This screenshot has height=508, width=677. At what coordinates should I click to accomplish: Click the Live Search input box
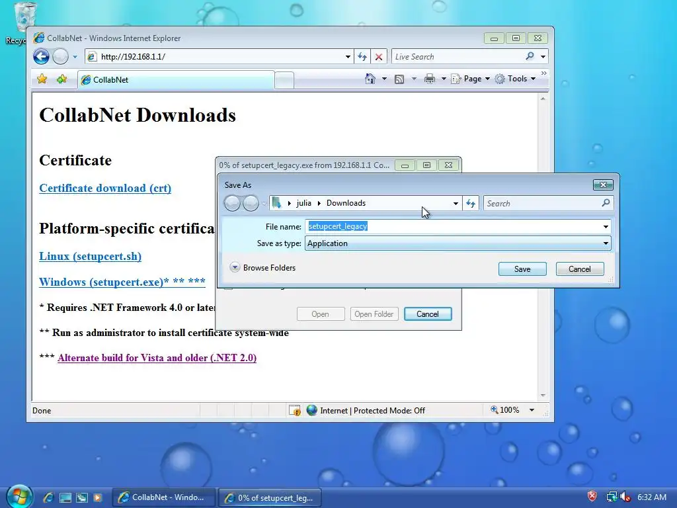(x=457, y=57)
